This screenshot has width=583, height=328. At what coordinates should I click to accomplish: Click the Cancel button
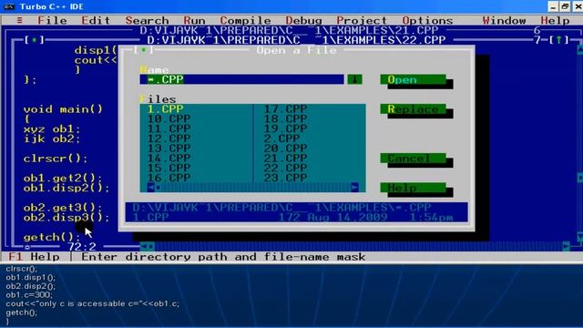point(413,158)
